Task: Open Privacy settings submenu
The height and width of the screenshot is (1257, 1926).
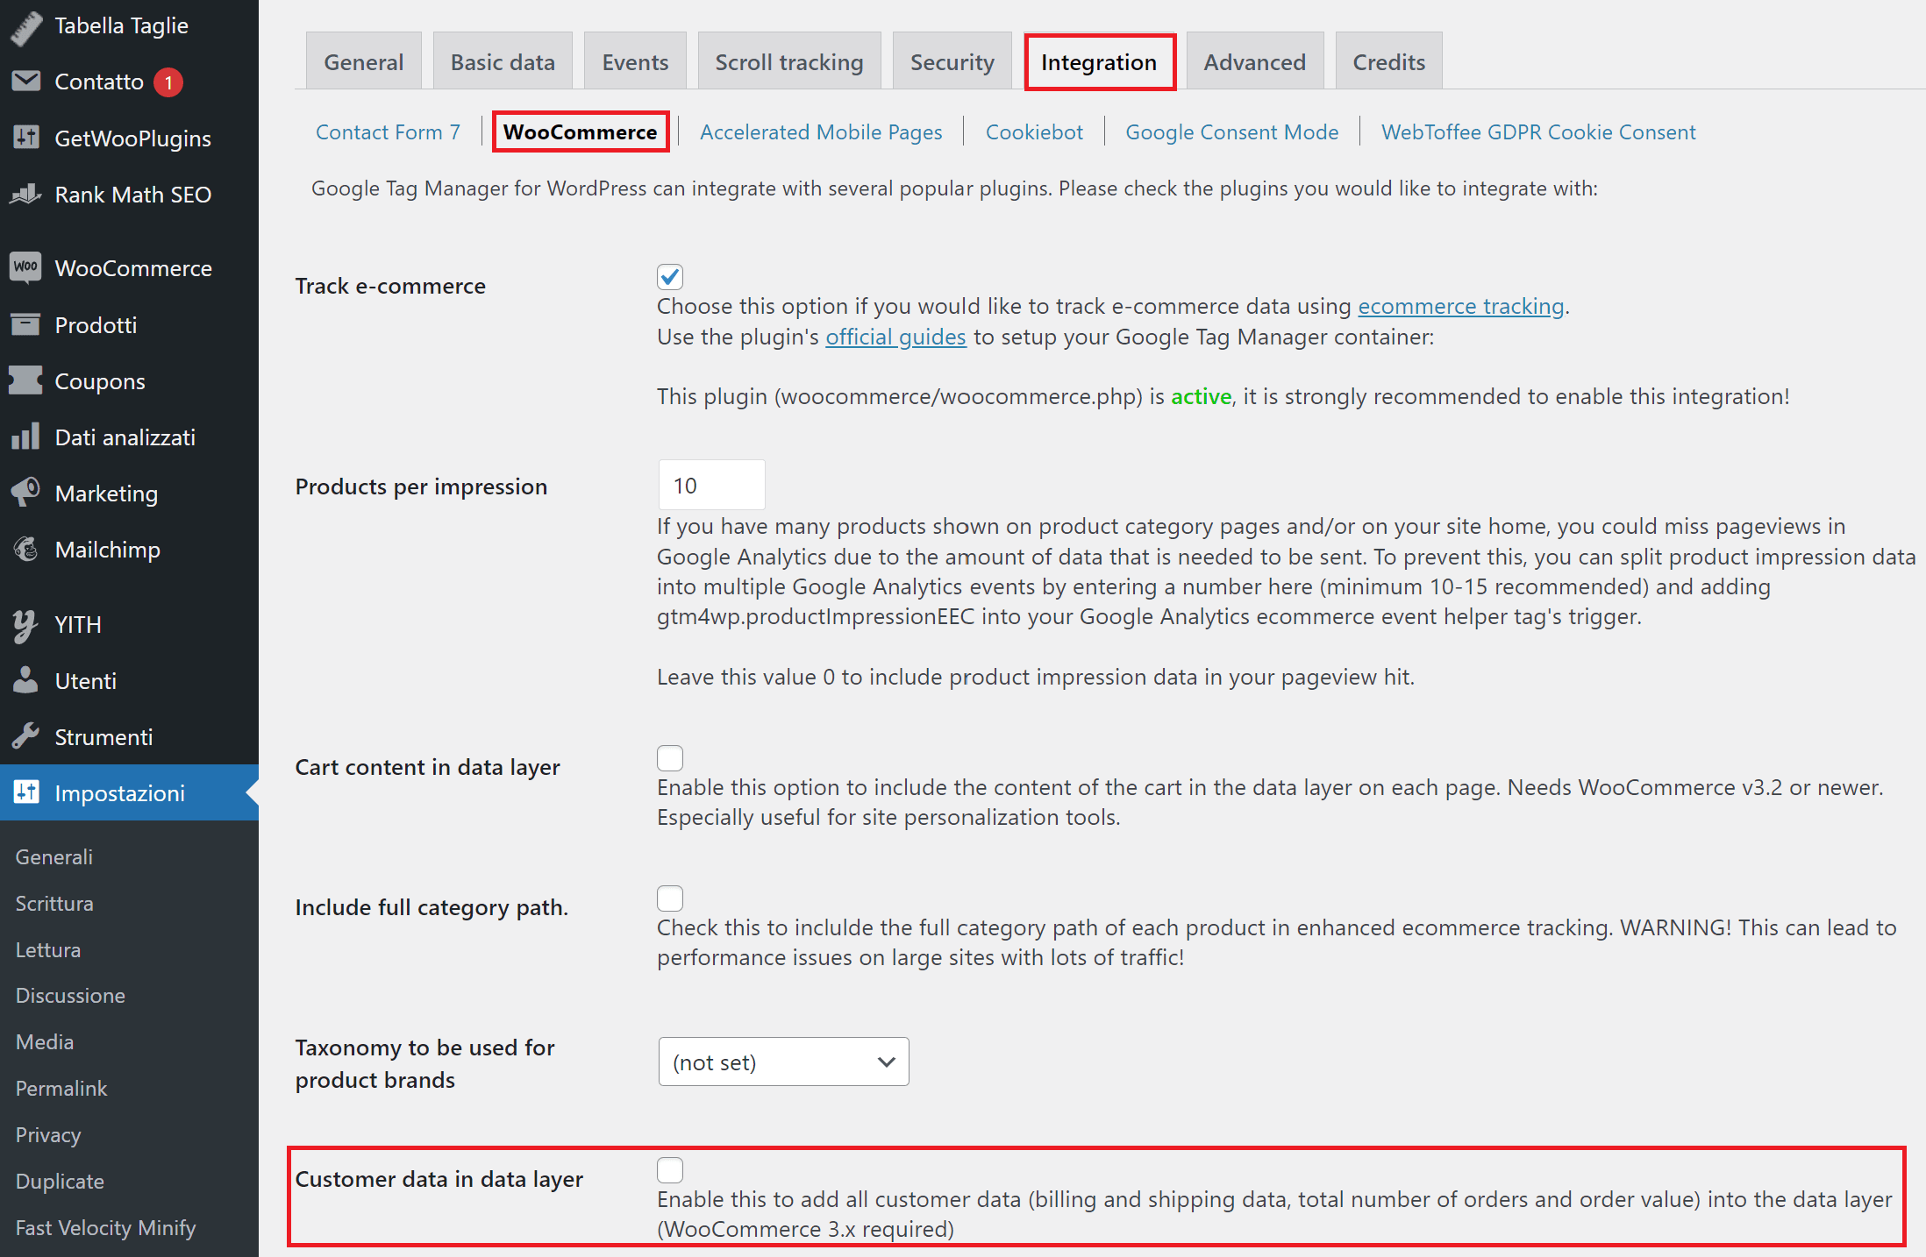Action: [x=48, y=1134]
